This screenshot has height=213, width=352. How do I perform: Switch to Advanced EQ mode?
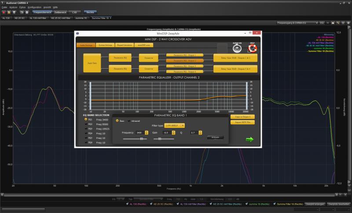click(129, 120)
